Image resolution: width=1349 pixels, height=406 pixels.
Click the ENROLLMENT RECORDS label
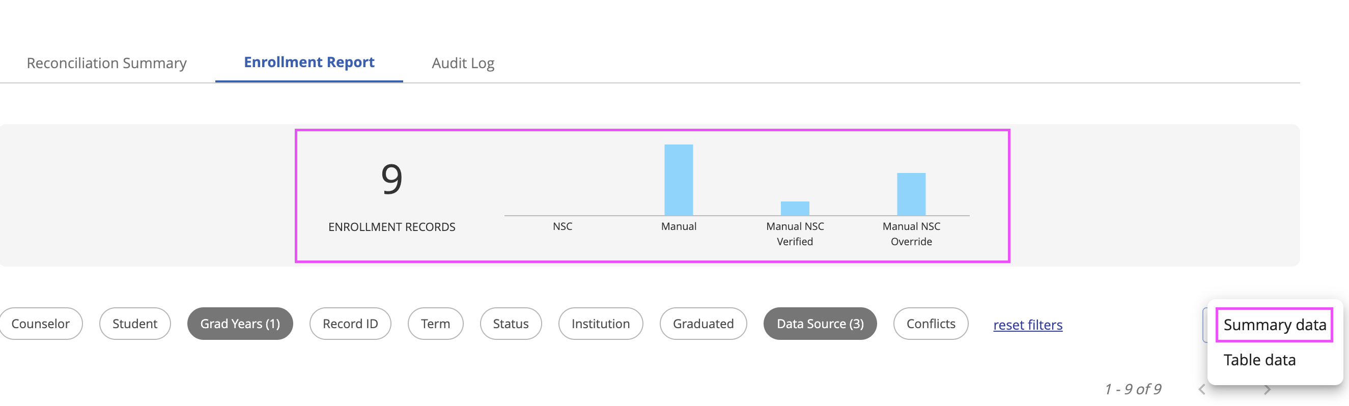(x=391, y=227)
